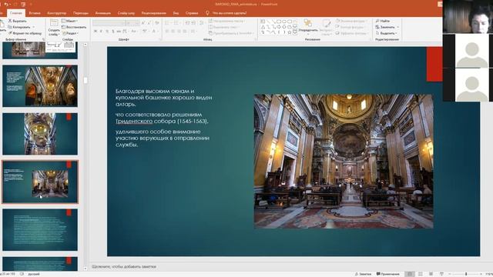Switch to the Home (Главная) tab
493x277 pixels.
coord(16,13)
